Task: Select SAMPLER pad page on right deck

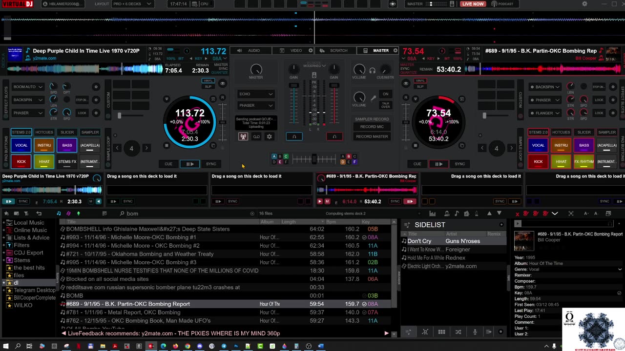Action: pos(607,132)
